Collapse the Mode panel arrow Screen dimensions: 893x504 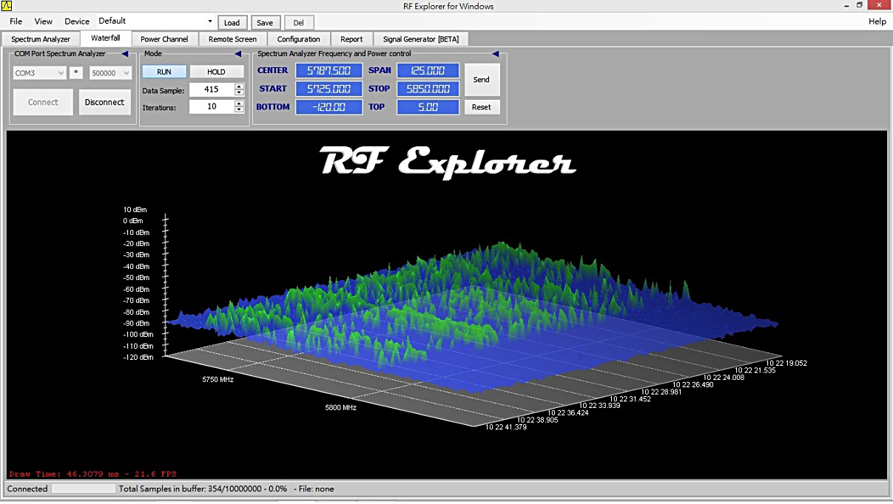click(237, 54)
